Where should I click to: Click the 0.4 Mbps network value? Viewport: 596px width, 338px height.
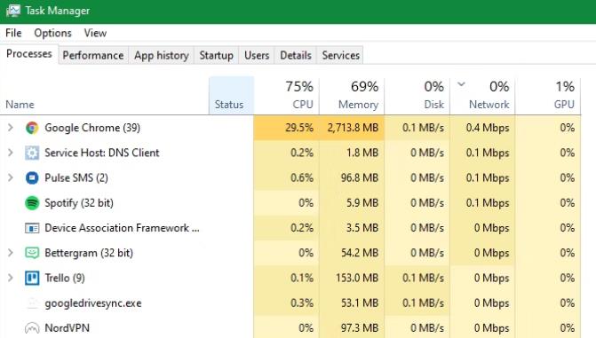[x=488, y=128]
